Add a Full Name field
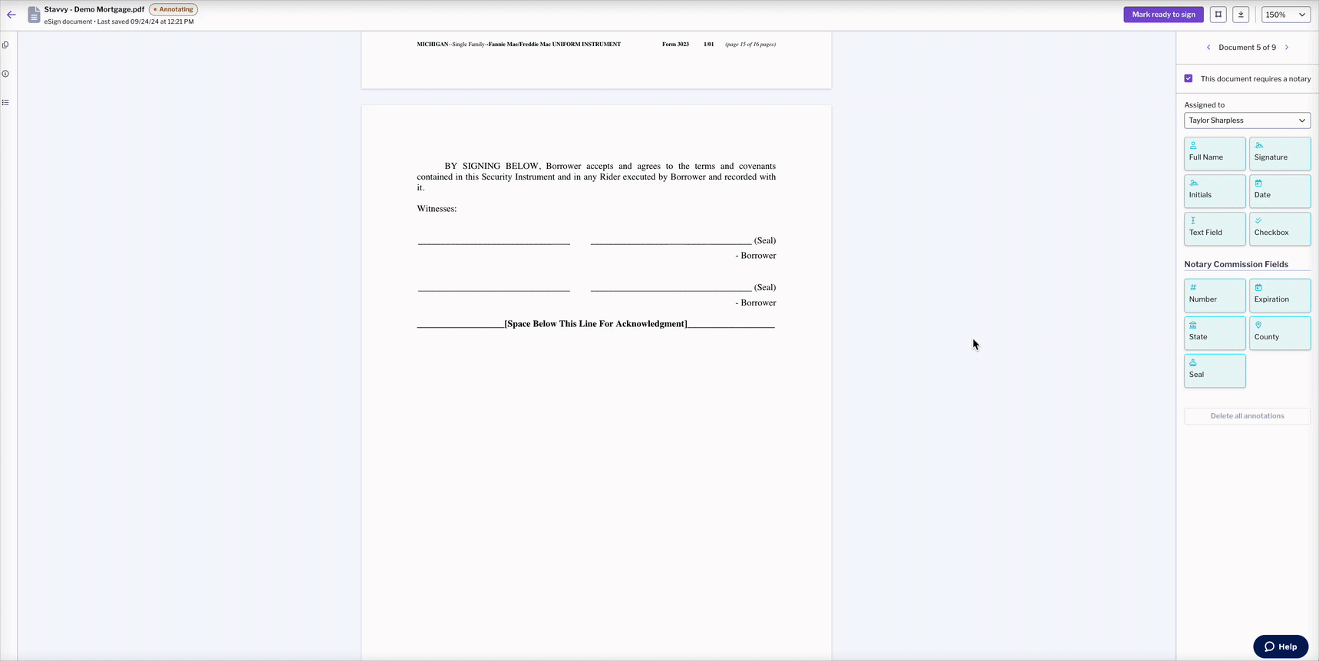The height and width of the screenshot is (661, 1319). [1215, 154]
